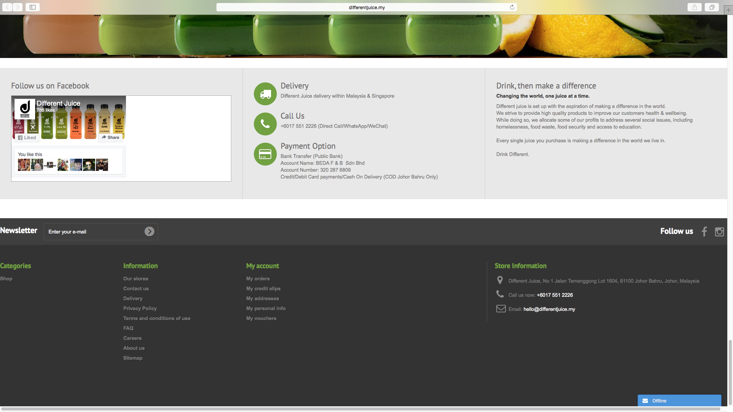
Task: Click the green phone Call Us icon
Action: [265, 124]
